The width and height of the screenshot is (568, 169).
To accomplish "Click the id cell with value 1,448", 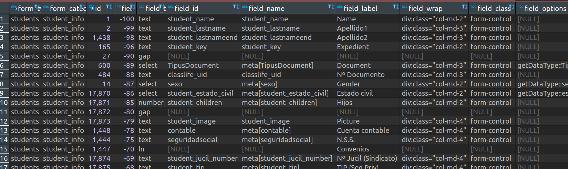I will pyautogui.click(x=100, y=130).
